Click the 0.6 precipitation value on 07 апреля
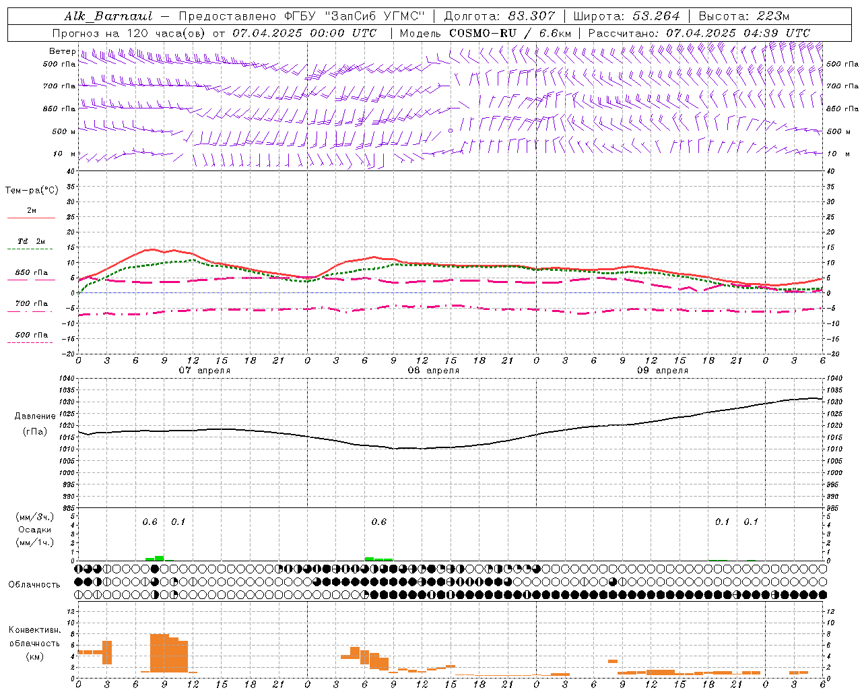The width and height of the screenshot is (862, 690). [150, 522]
